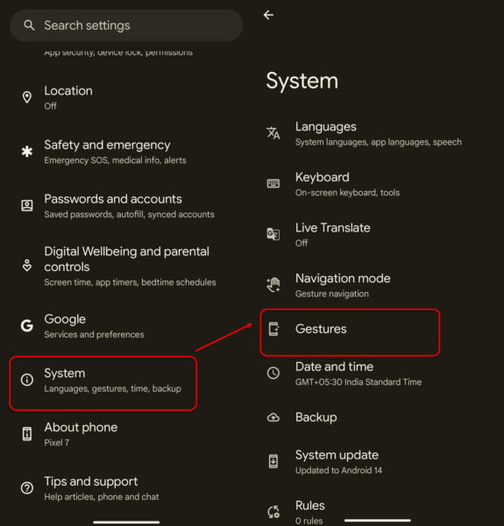Focus the Search settings field
Viewport: 504px width, 526px height.
click(126, 25)
